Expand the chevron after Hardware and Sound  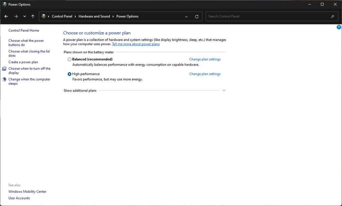[113, 16]
